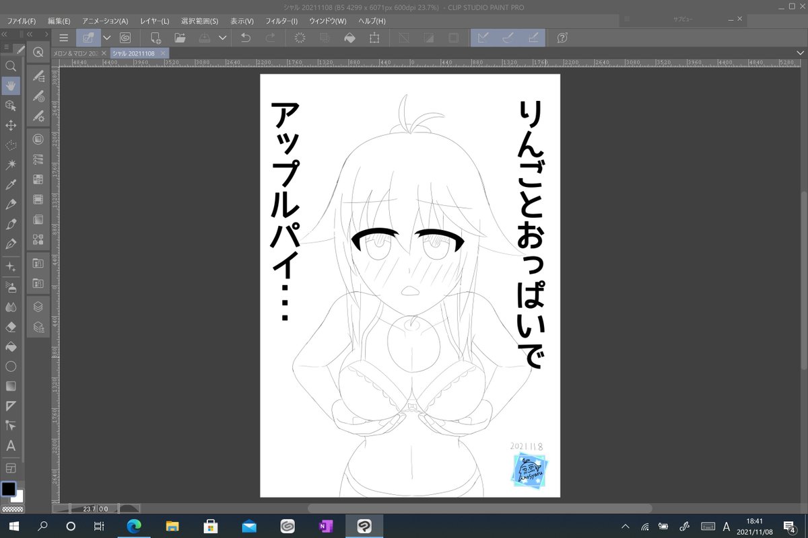Select the Frame border tool
This screenshot has height=538, width=808.
pyautogui.click(x=11, y=406)
